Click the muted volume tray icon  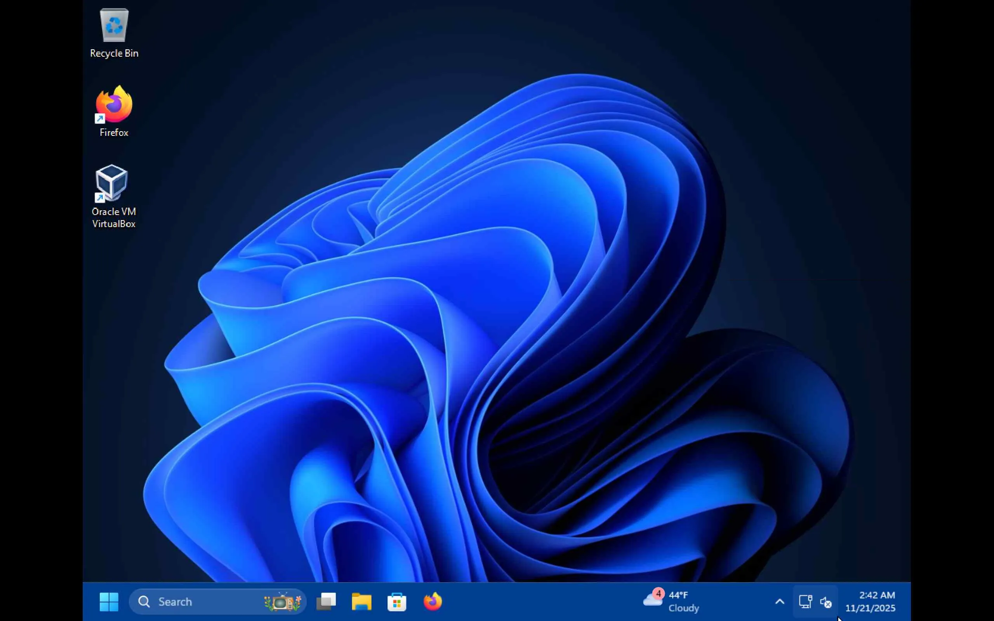825,602
